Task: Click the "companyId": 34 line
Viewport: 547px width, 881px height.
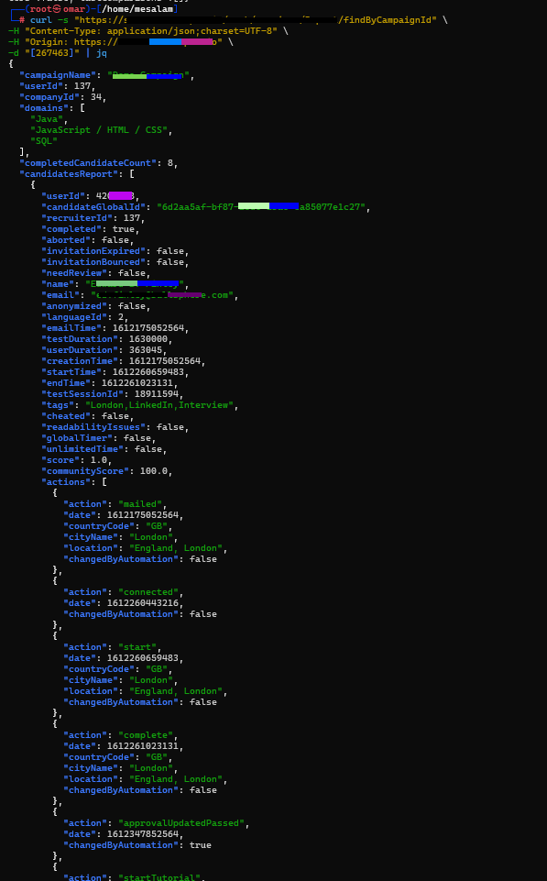Action: point(63,97)
